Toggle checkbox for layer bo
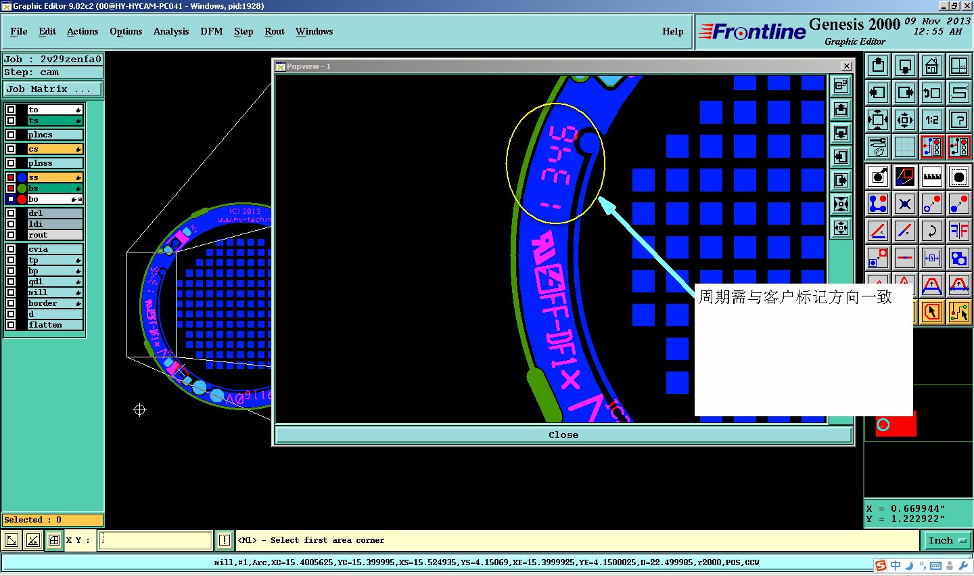 pyautogui.click(x=11, y=199)
